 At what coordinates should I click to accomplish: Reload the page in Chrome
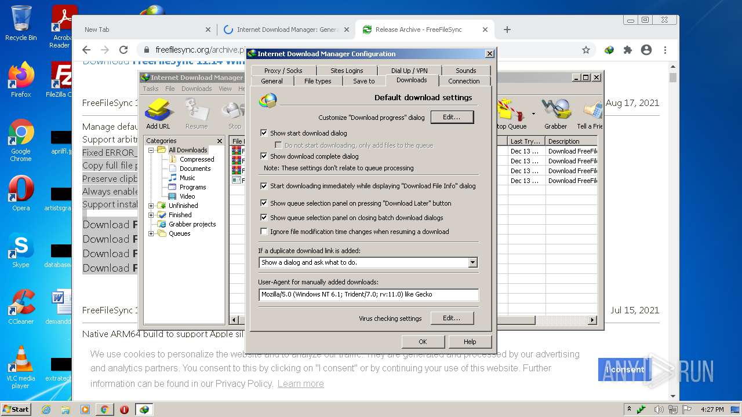click(x=123, y=50)
